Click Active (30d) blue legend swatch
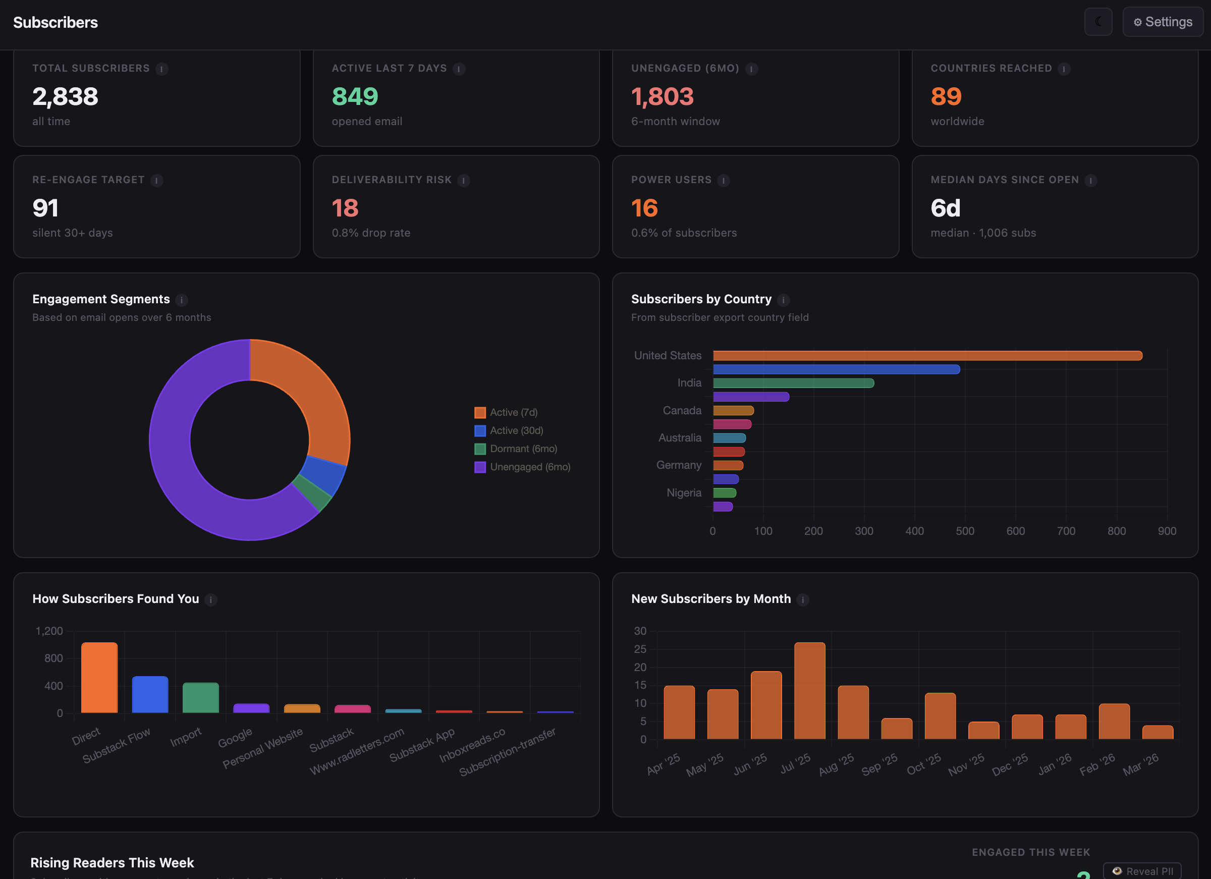Viewport: 1211px width, 879px height. 480,430
